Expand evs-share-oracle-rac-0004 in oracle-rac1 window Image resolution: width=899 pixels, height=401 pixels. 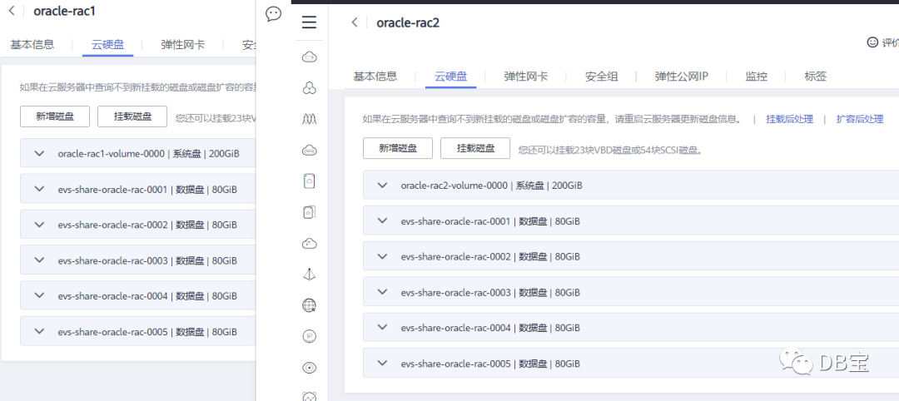tap(40, 295)
